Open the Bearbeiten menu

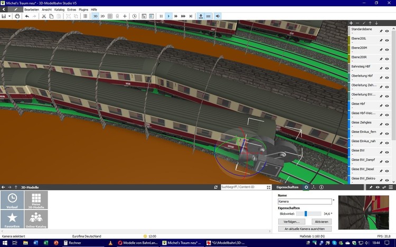(x=32, y=9)
